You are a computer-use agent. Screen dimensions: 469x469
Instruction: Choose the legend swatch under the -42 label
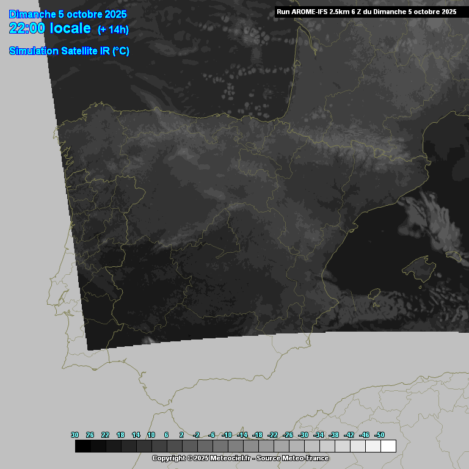click(x=357, y=446)
